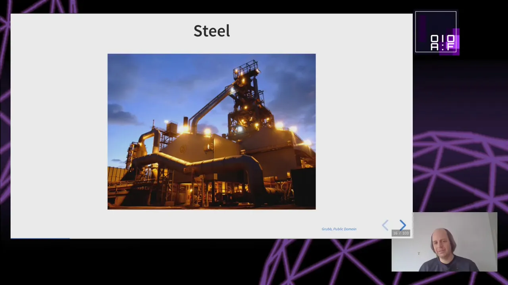
Task: Select the Steel slide title
Action: pos(212,31)
